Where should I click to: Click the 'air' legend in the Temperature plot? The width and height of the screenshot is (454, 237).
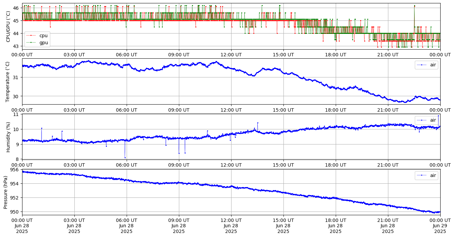[x=427, y=65]
